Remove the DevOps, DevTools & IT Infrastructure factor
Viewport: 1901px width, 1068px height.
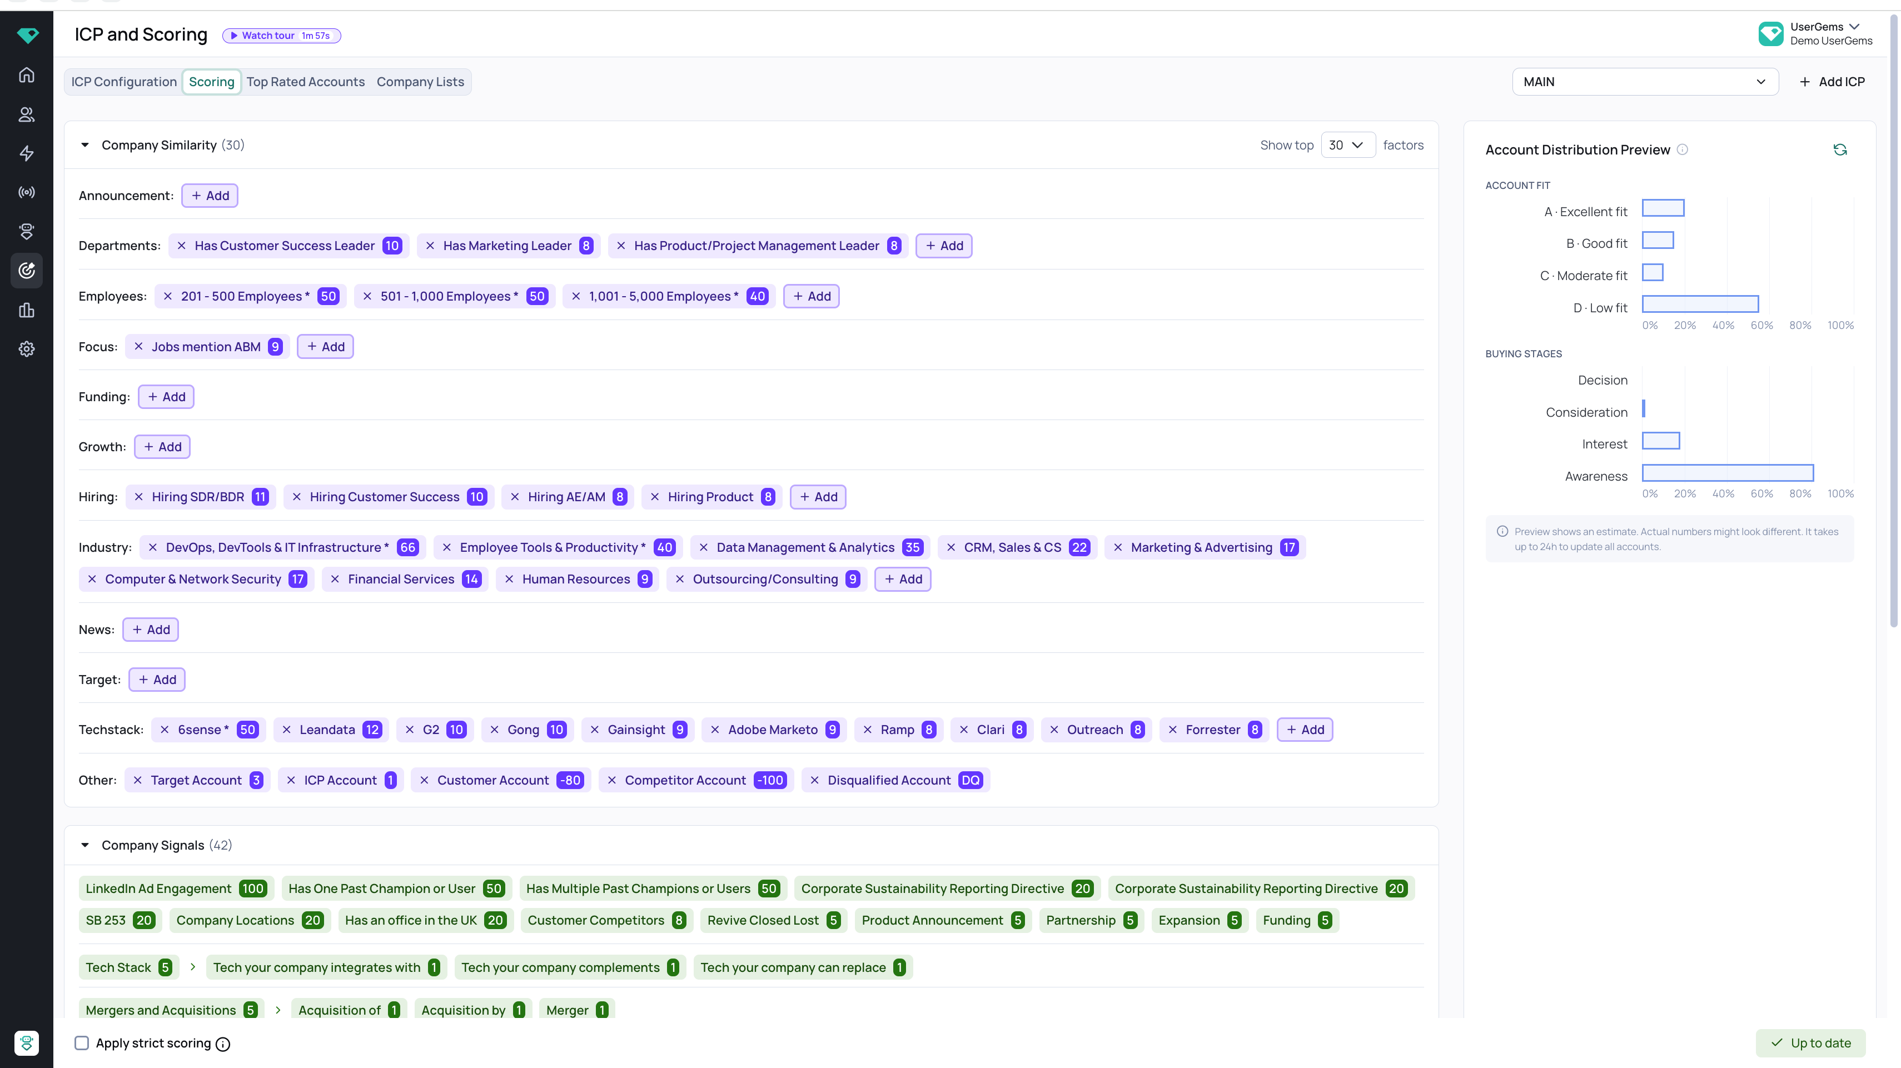153,547
